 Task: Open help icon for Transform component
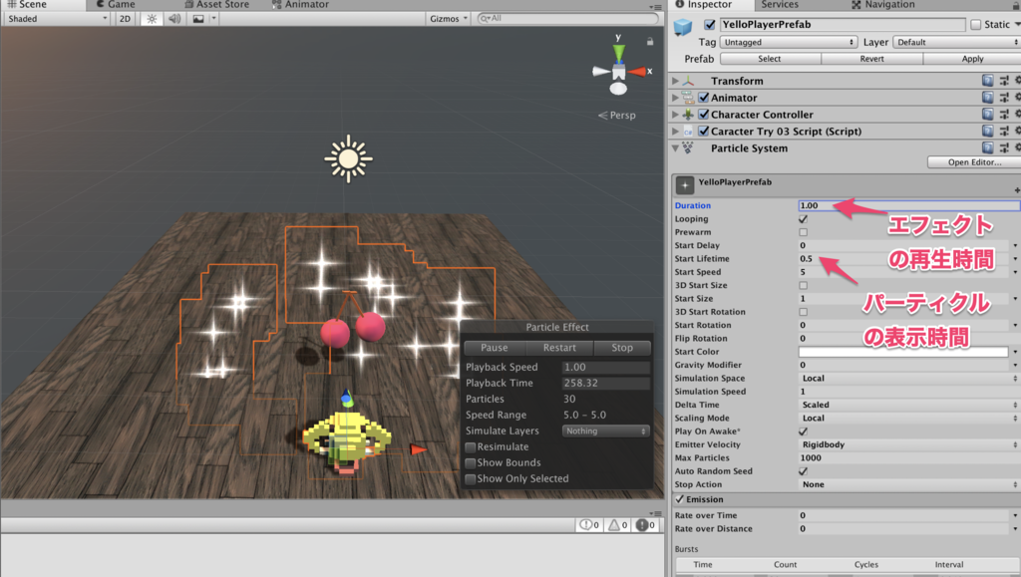[988, 81]
